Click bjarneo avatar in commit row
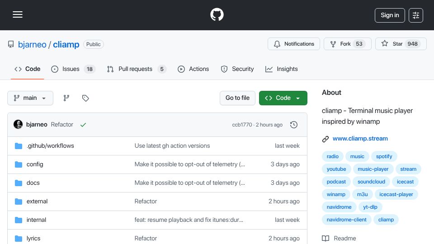The width and height of the screenshot is (434, 244). point(18,125)
